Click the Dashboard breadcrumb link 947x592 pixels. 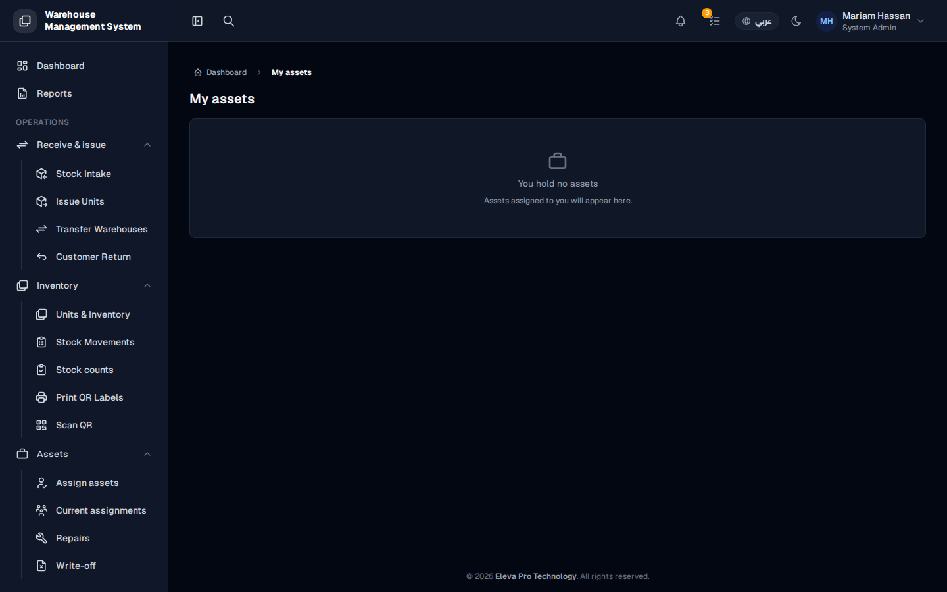(x=220, y=72)
